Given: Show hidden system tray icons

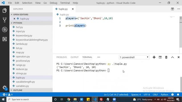Looking at the screenshot, I should coord(155,99).
